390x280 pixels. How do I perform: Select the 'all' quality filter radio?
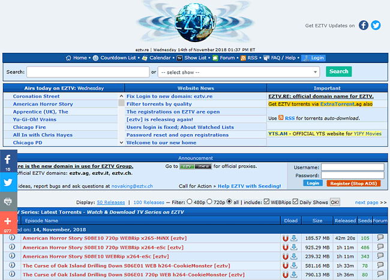(x=229, y=201)
